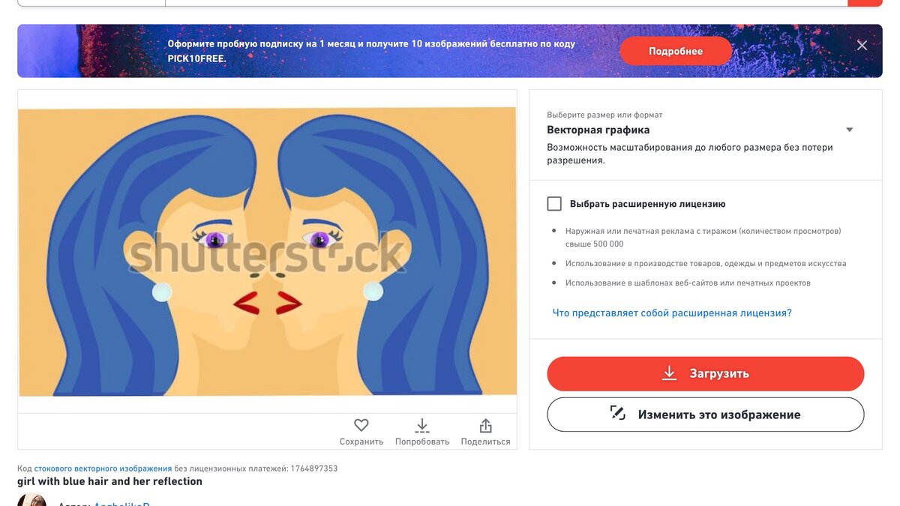Click the download arrow icon in Загрузить

(670, 373)
